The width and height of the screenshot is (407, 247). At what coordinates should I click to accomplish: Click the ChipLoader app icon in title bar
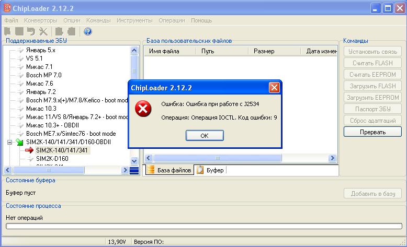click(7, 8)
